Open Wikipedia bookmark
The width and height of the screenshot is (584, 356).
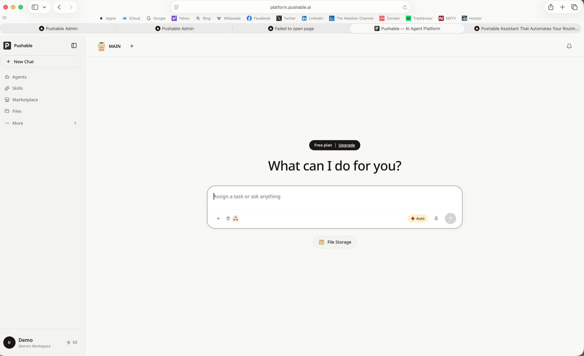click(x=228, y=18)
